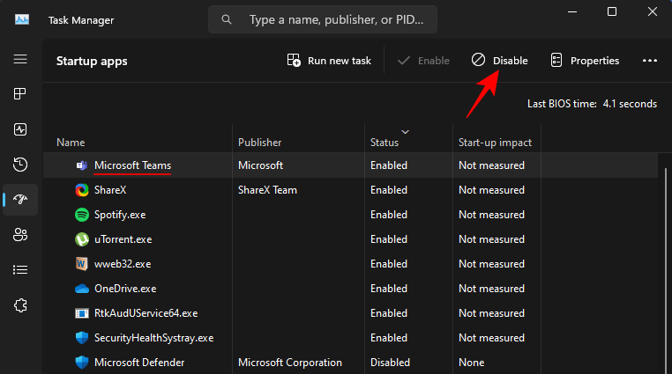Sort by Publisher column header

coord(260,142)
